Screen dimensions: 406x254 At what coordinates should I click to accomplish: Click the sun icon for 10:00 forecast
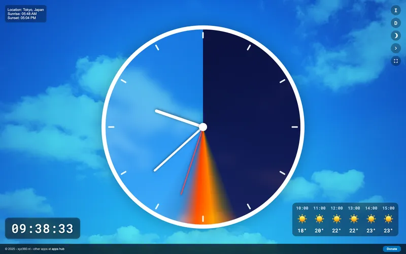click(x=302, y=219)
